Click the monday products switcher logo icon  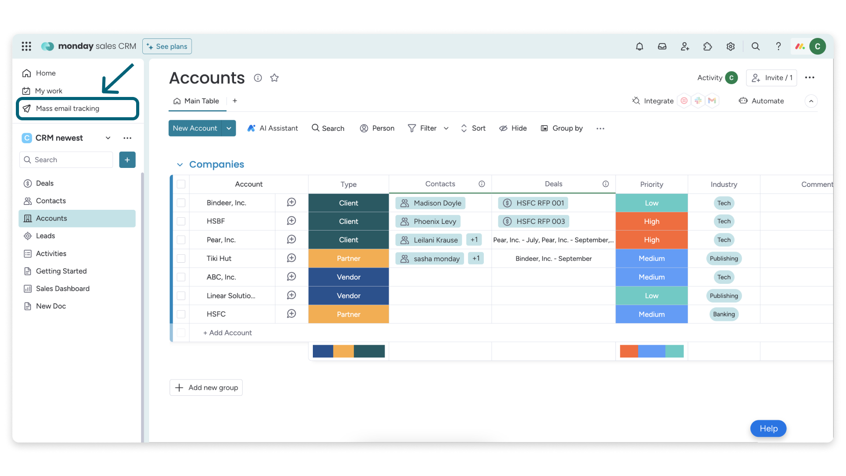[800, 46]
